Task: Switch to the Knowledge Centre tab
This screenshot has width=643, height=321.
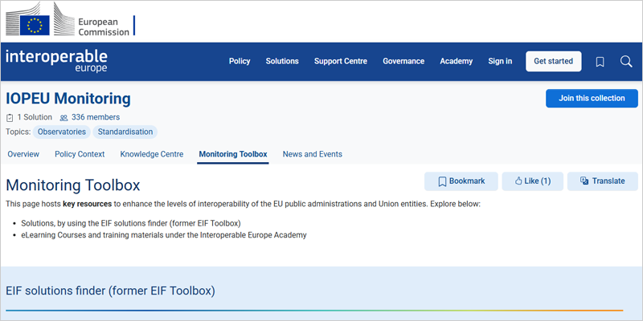Action: tap(152, 154)
